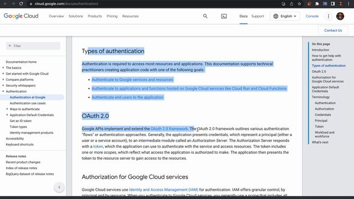Jump to Types of authentication in contents
The height and width of the screenshot is (199, 354).
(329, 65)
